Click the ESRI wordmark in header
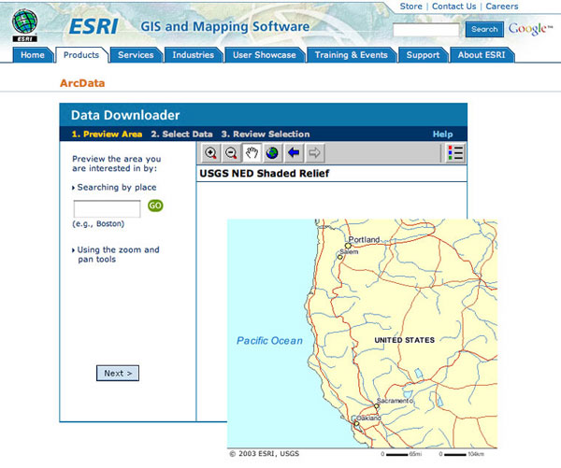 coord(93,26)
